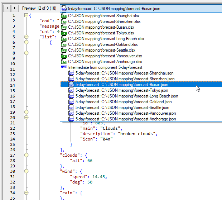
Task: Click the Excel icon next to forecast-Long Beach.xlsx
Action: click(64, 39)
